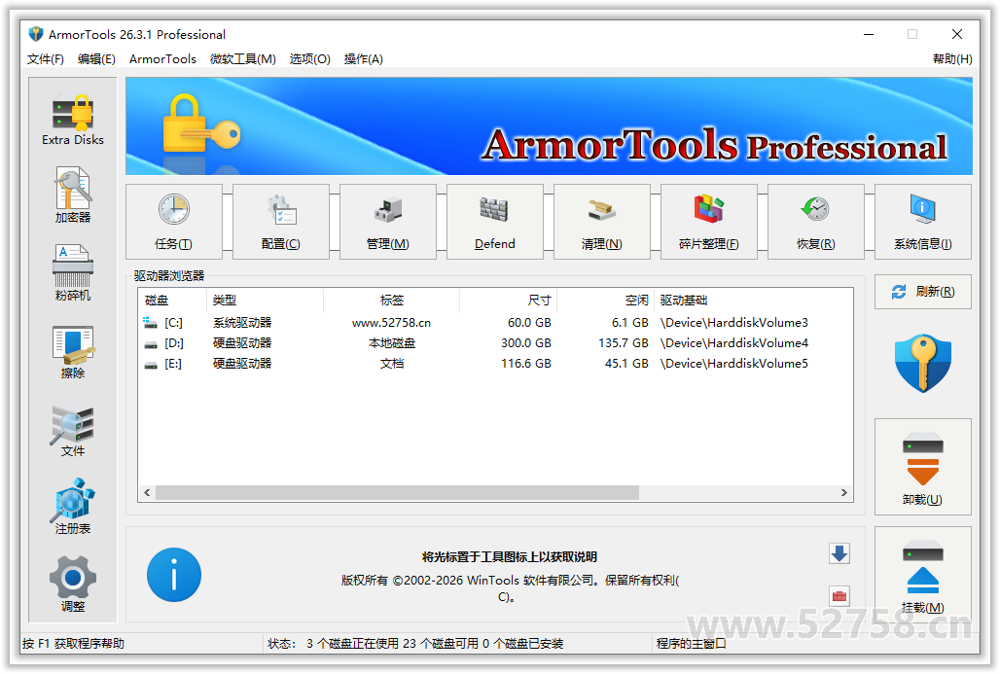Open the 任务(T) tasks clock button
Screen dimensions: 1000x674
[173, 222]
